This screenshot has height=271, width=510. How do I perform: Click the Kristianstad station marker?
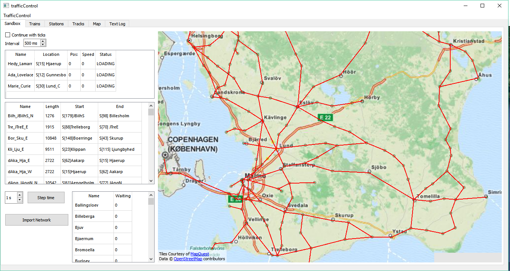point(451,45)
